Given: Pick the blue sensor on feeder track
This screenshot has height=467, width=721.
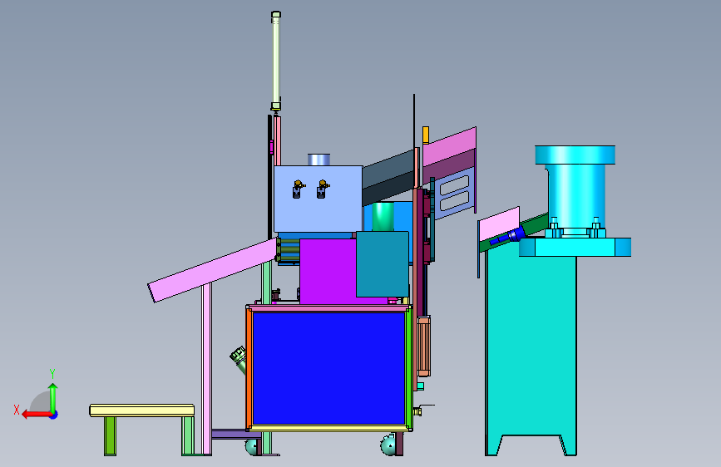Looking at the screenshot, I should (x=508, y=237).
